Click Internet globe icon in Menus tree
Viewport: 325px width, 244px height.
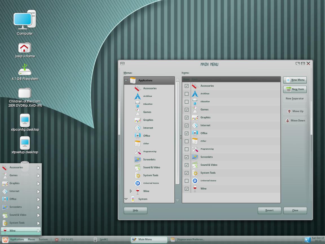(138, 128)
